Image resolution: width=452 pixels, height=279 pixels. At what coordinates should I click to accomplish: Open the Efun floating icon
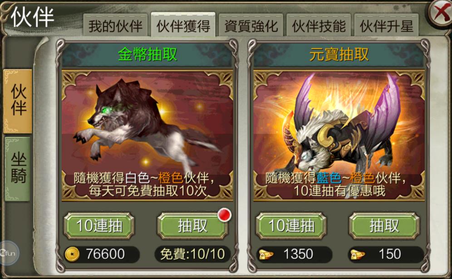(x=9, y=253)
